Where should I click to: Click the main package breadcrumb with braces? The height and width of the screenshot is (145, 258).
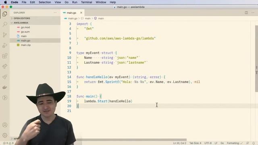pyautogui.click(x=86, y=19)
